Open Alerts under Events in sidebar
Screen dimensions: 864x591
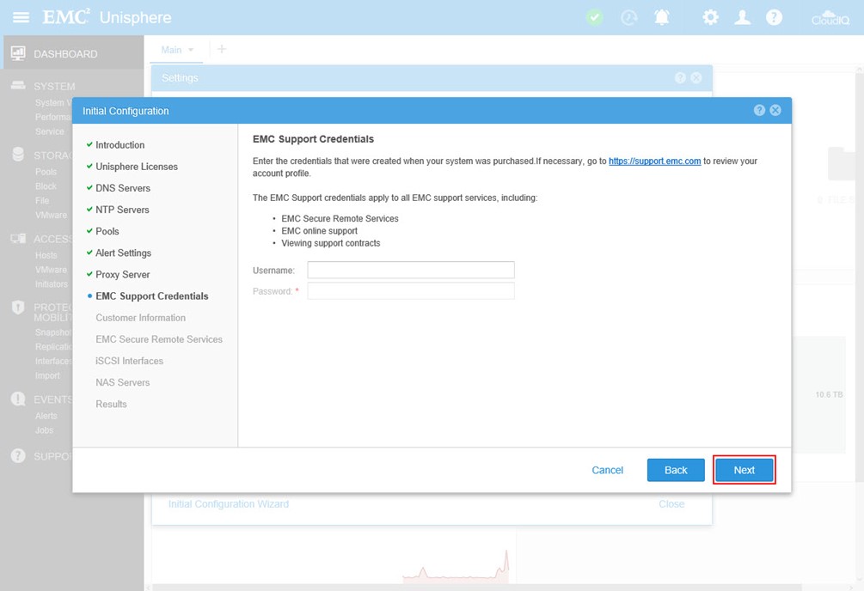coord(46,416)
